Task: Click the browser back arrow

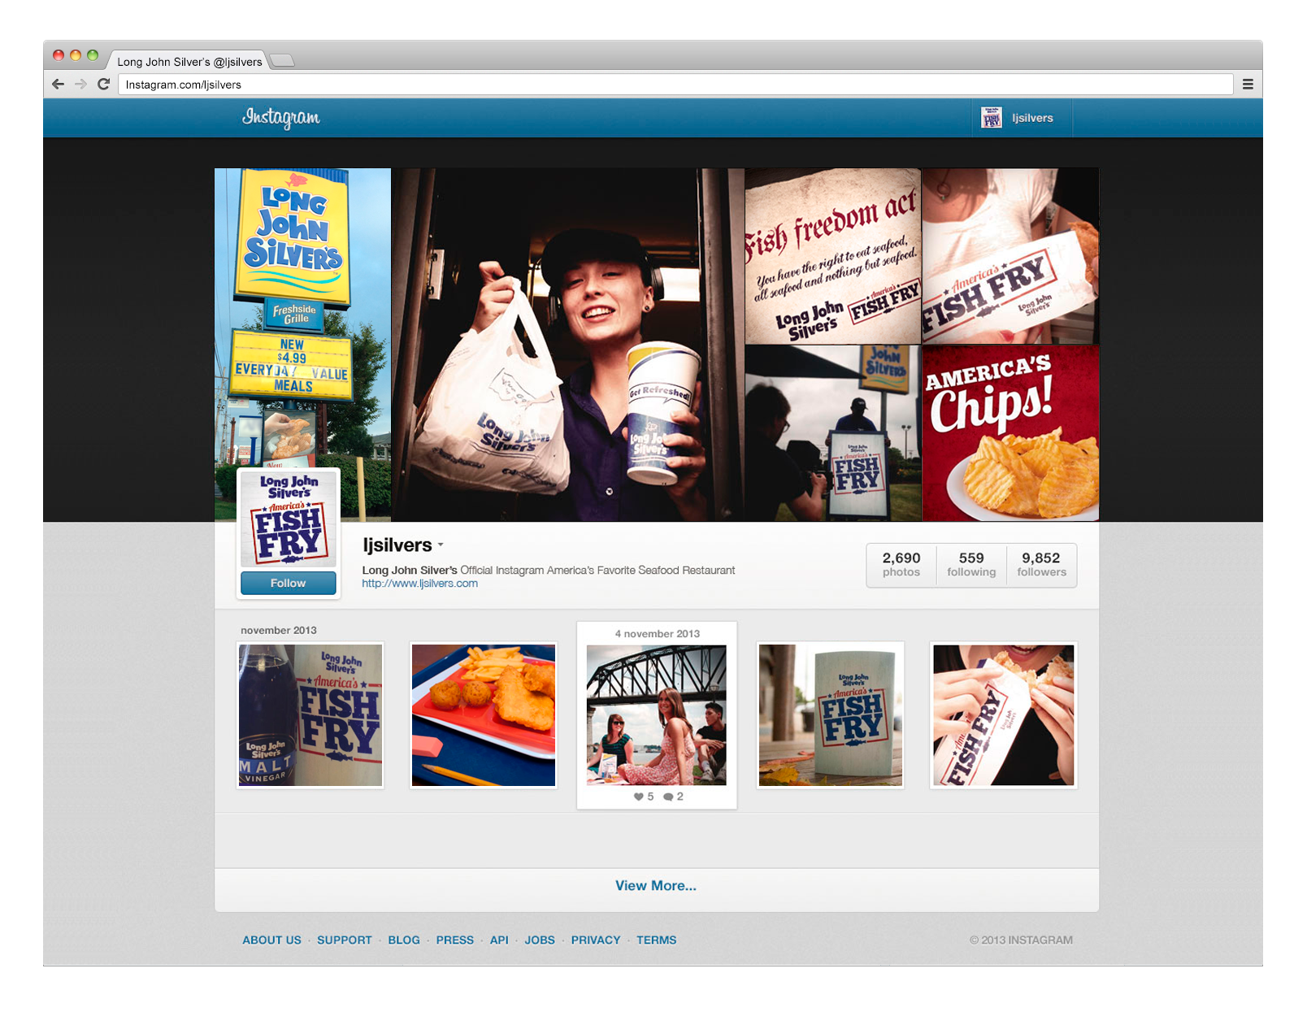Action: 58,84
